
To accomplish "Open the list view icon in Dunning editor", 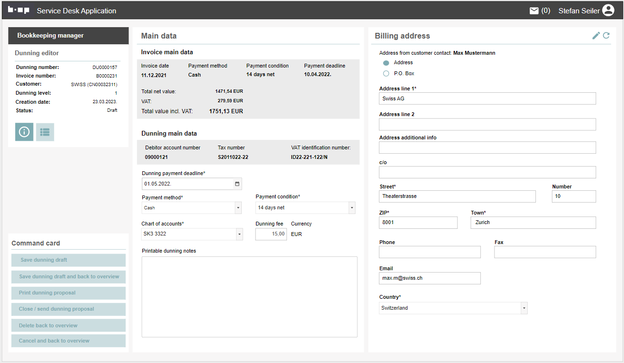I will (45, 132).
